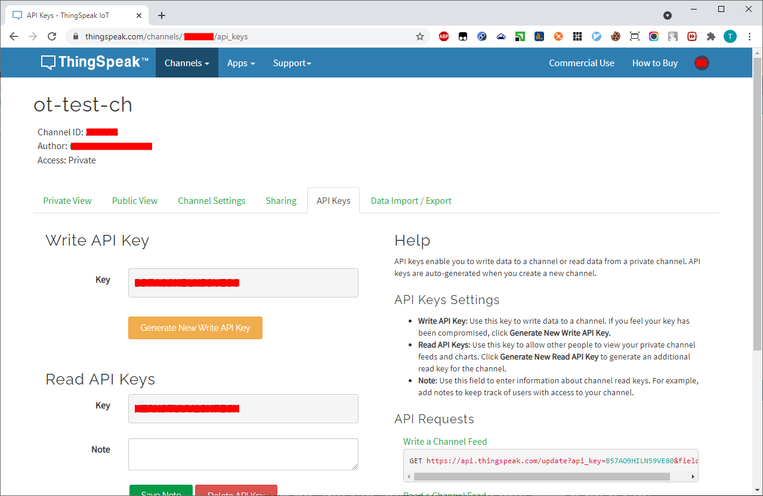Open Chrome three-dot menu
Image resolution: width=763 pixels, height=496 pixels.
tap(749, 36)
